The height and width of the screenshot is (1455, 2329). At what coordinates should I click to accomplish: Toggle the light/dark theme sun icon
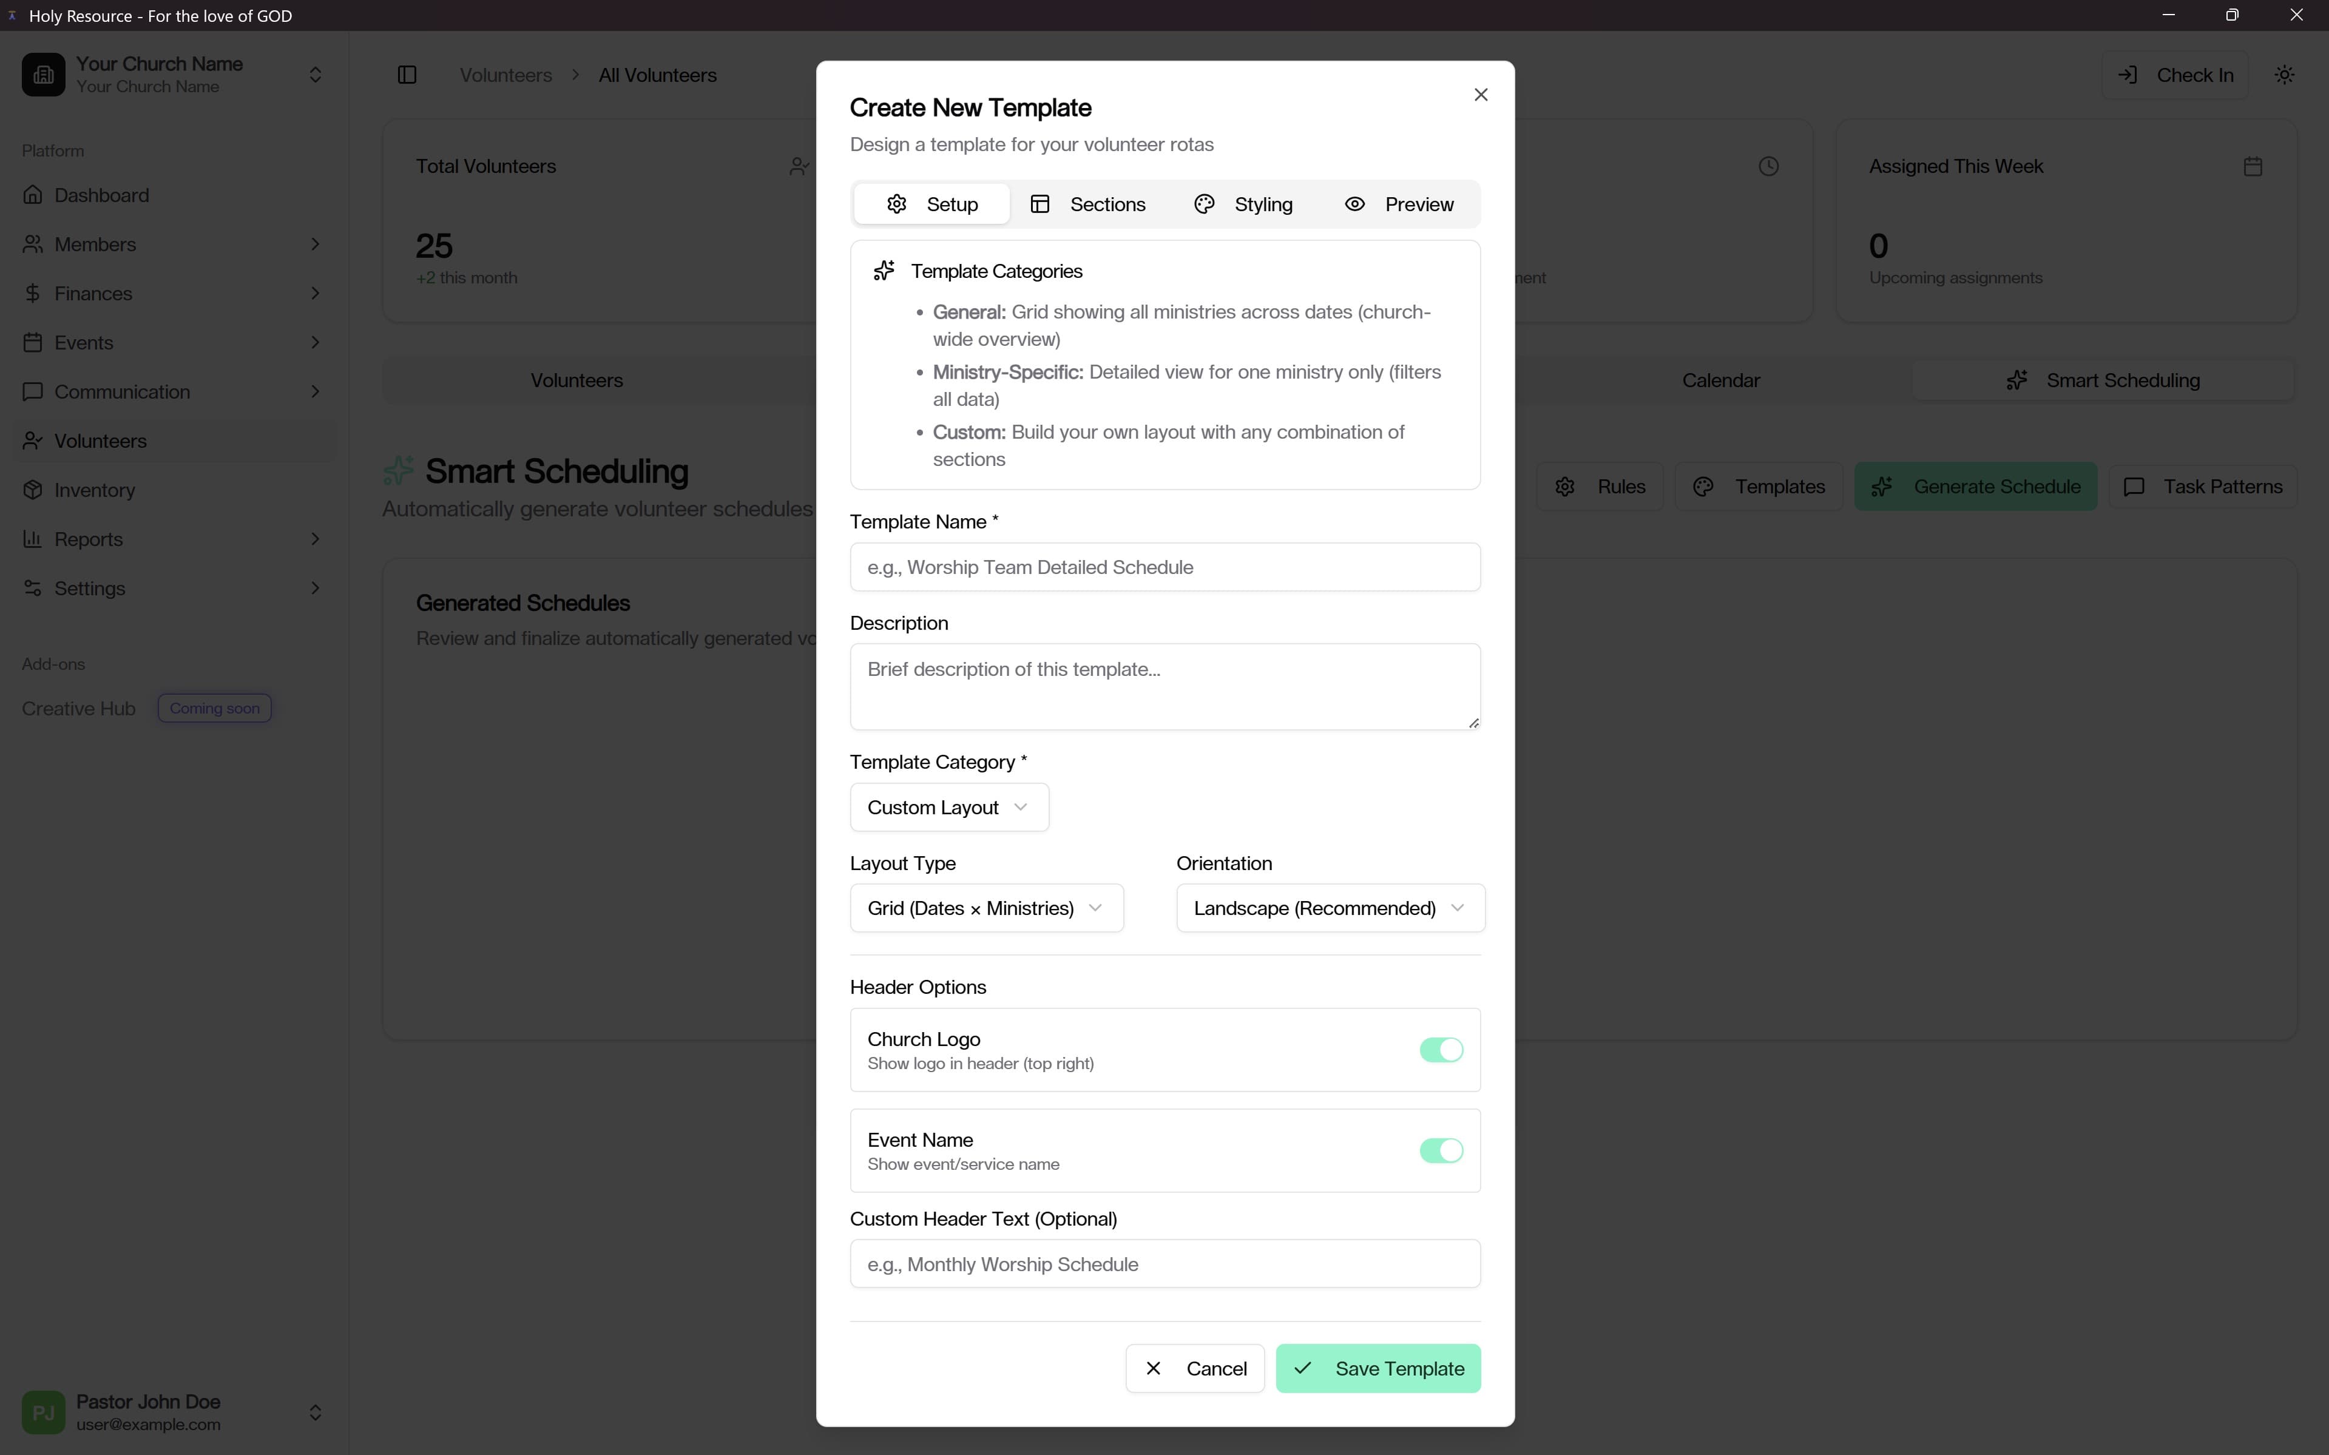pos(2285,75)
